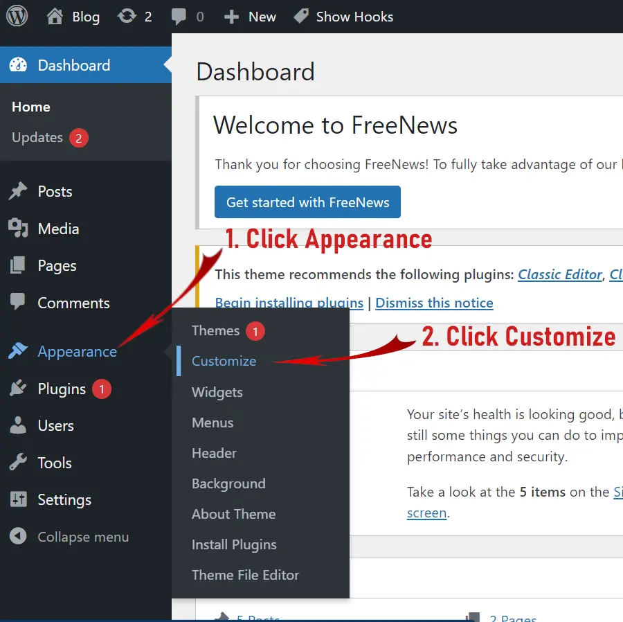The height and width of the screenshot is (622, 623).
Task: Click the Comments sidebar bubble icon
Action: pos(18,302)
